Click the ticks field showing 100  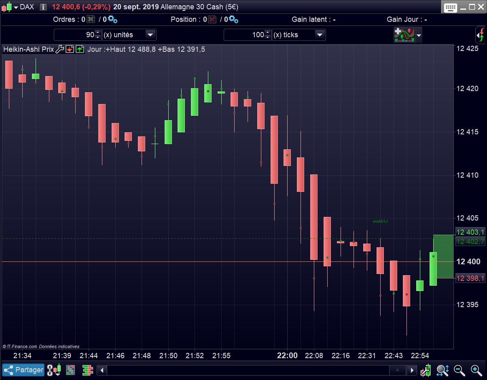[244, 35]
